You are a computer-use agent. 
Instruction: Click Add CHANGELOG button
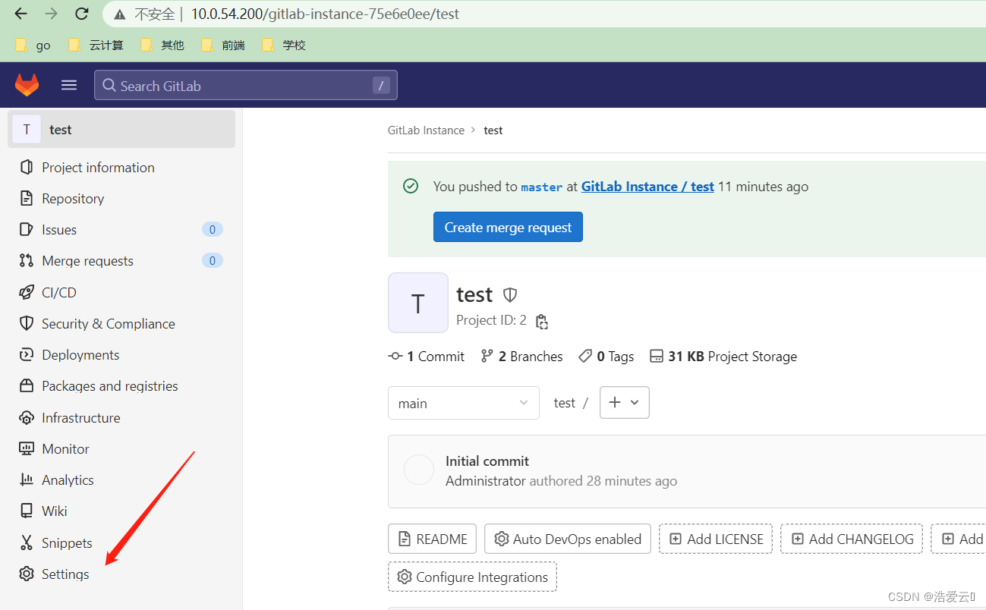(x=852, y=539)
